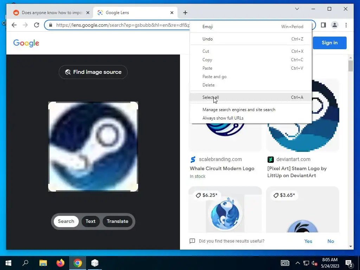Open the Chrome profile avatar
This screenshot has width=360, height=270.
click(335, 25)
